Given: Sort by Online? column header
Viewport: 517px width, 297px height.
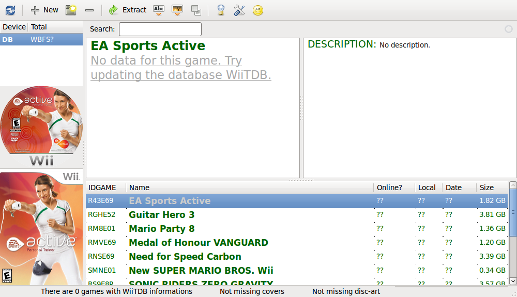Looking at the screenshot, I should pyautogui.click(x=394, y=187).
